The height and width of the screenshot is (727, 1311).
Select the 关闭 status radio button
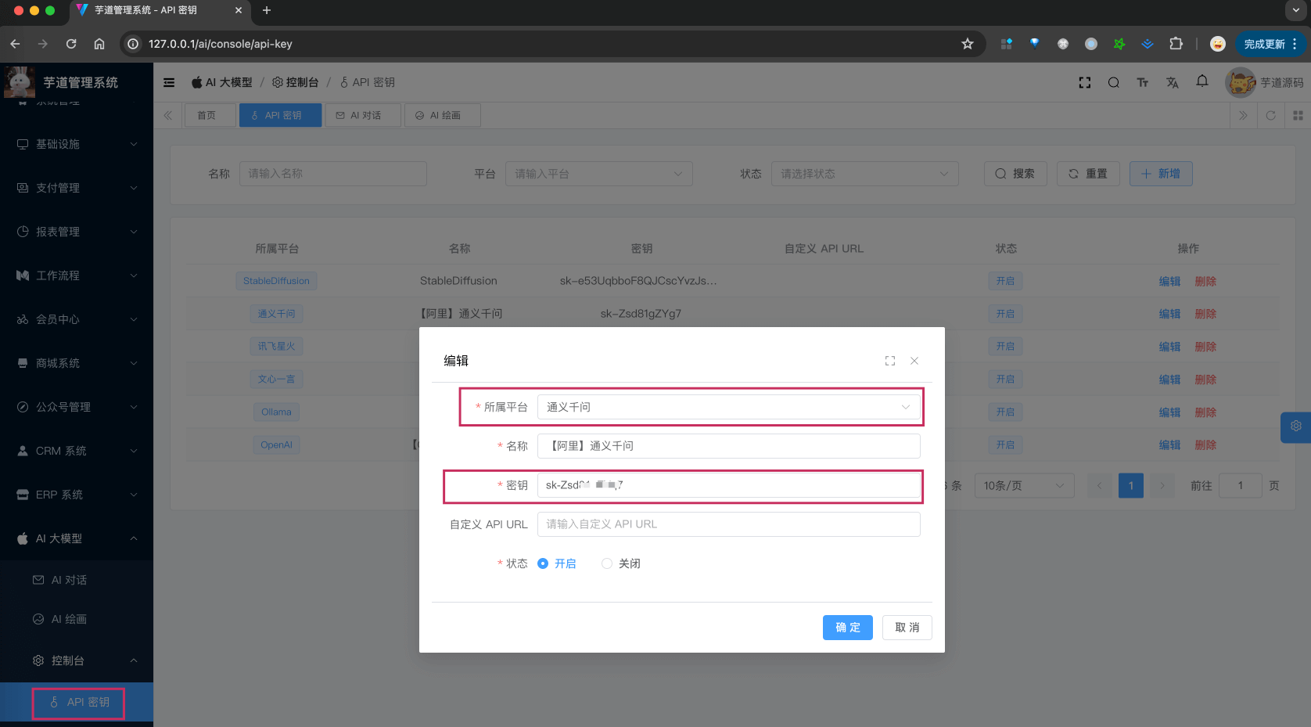[x=607, y=563]
